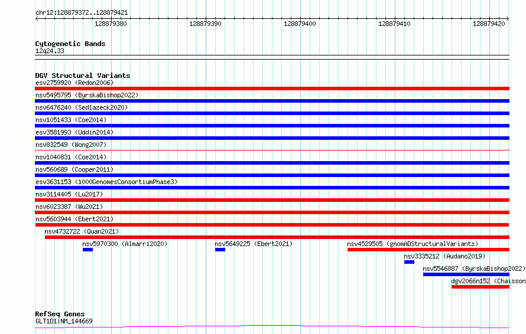The width and height of the screenshot is (526, 334).
Task: Click nsv4529505 (gnomADStructuralVariants) label
Action: coord(413,244)
